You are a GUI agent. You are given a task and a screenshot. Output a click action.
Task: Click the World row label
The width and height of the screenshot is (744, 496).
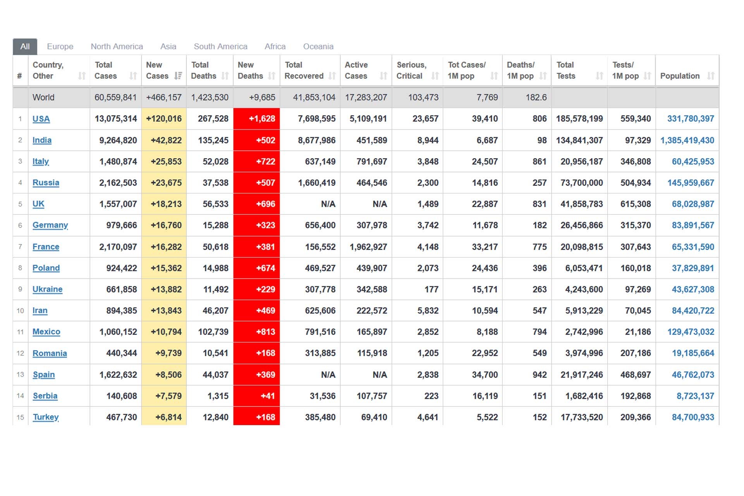[x=43, y=98]
